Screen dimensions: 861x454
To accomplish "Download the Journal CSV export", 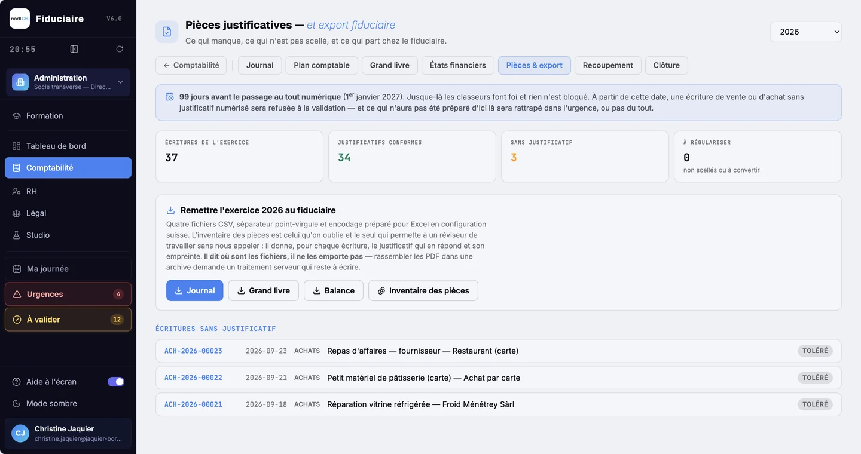I will [x=195, y=290].
